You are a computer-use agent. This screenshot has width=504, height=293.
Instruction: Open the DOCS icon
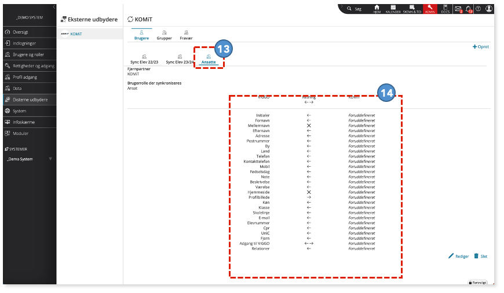445,9
